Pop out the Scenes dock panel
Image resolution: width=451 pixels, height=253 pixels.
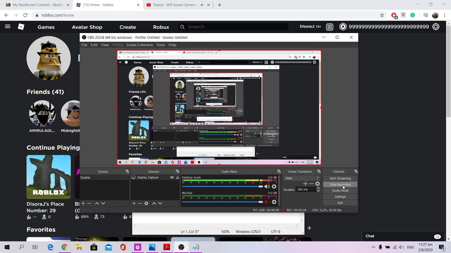pos(127,171)
